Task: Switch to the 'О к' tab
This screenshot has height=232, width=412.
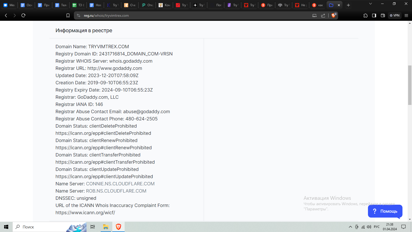Action: (130, 5)
